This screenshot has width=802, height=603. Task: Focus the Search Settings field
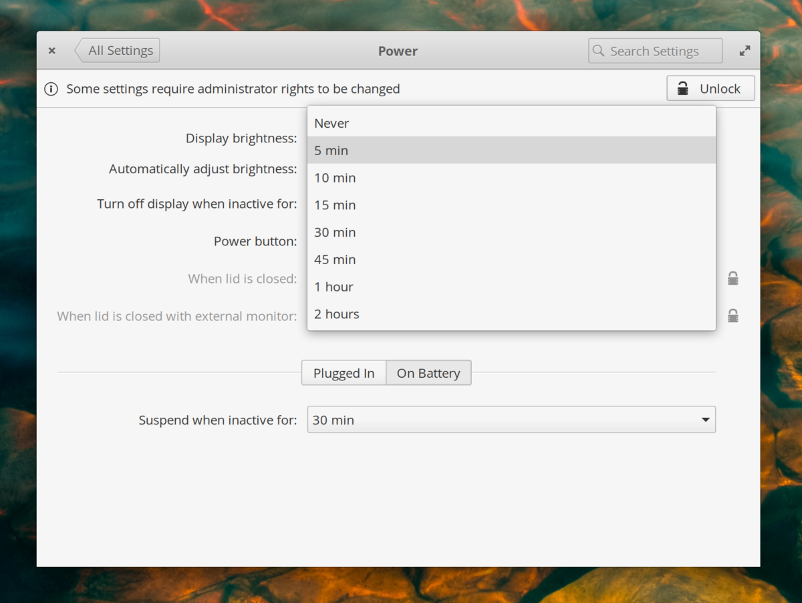[655, 51]
